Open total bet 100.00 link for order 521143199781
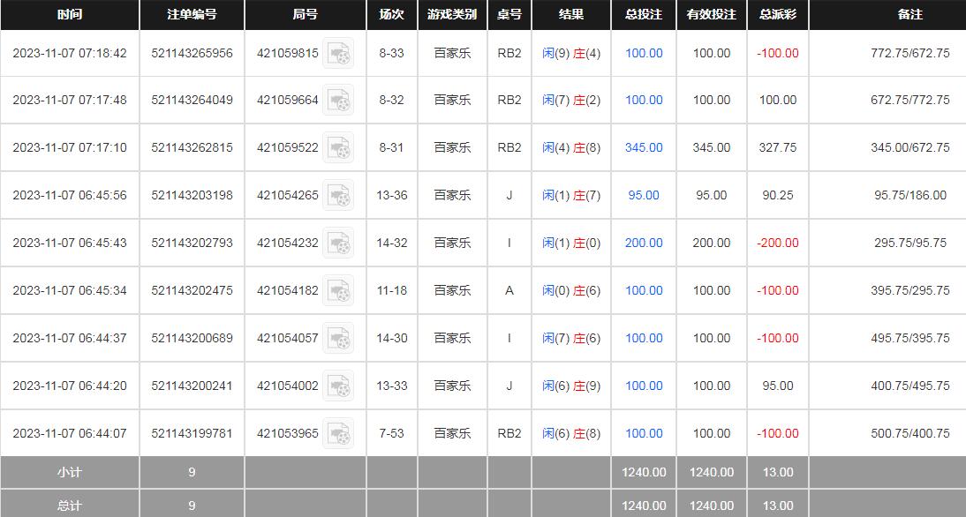 [x=644, y=433]
